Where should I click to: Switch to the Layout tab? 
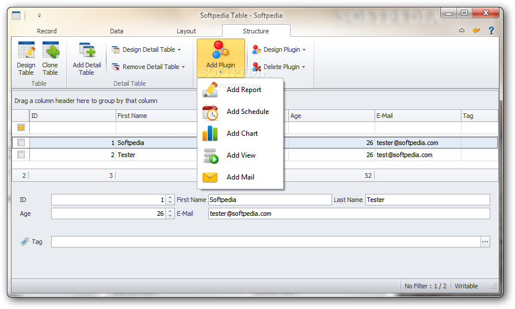[186, 31]
